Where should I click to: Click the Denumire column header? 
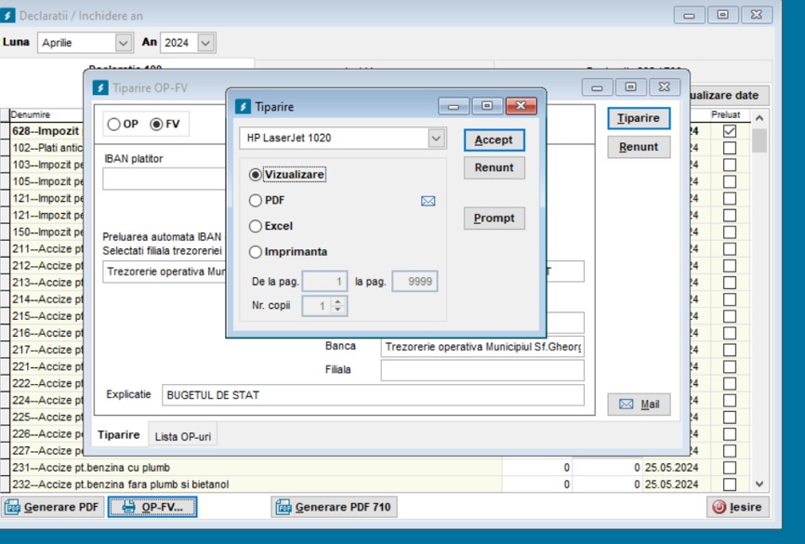[46, 114]
